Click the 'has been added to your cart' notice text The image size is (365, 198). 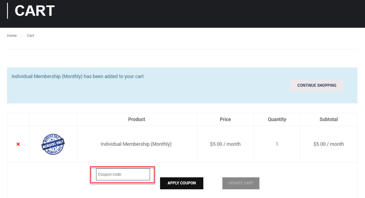pos(114,76)
